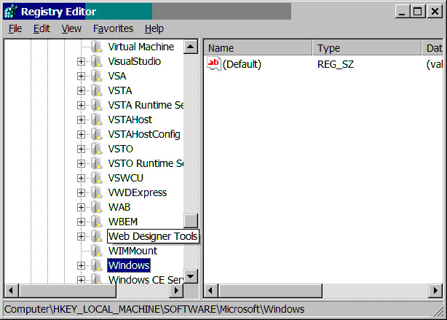Image resolution: width=447 pixels, height=320 pixels.
Task: Expand the VSA registry key
Action: point(81,76)
